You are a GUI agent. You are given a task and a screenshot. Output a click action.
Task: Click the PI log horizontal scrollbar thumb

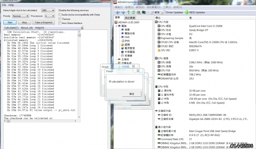pos(8,121)
